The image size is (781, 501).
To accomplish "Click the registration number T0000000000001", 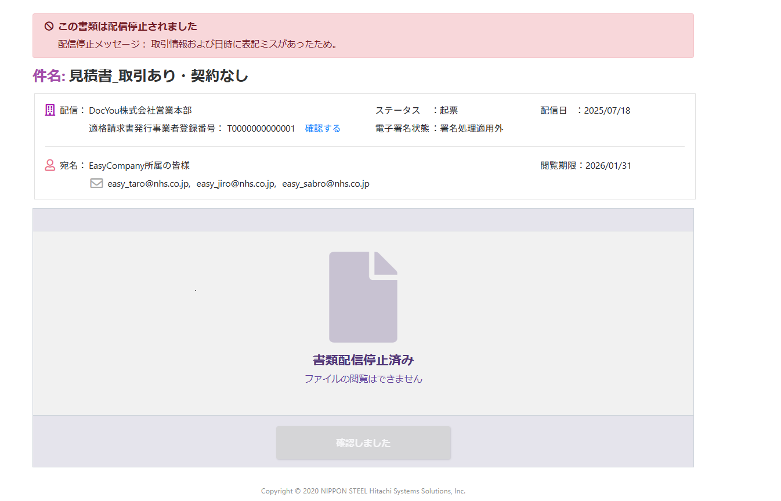I will (261, 129).
